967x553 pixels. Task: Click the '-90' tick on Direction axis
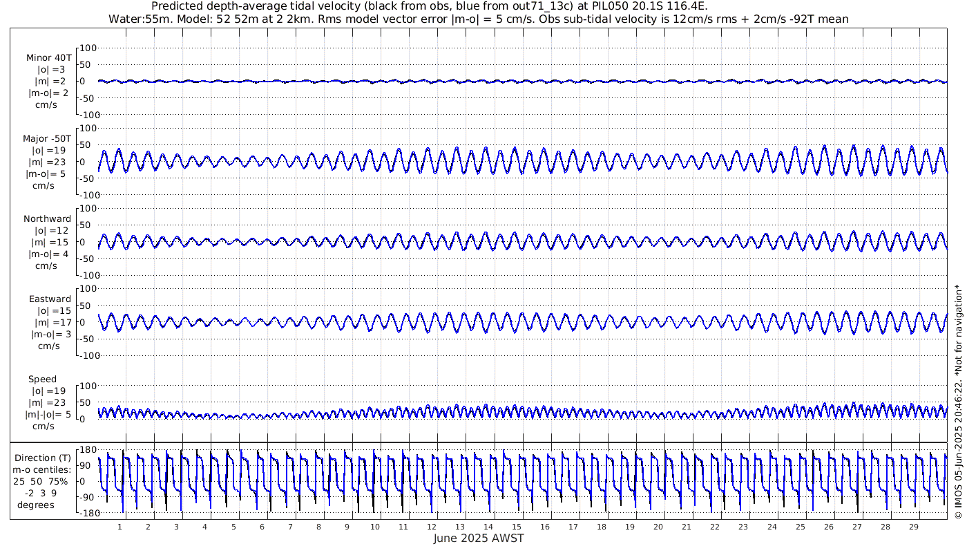point(87,498)
